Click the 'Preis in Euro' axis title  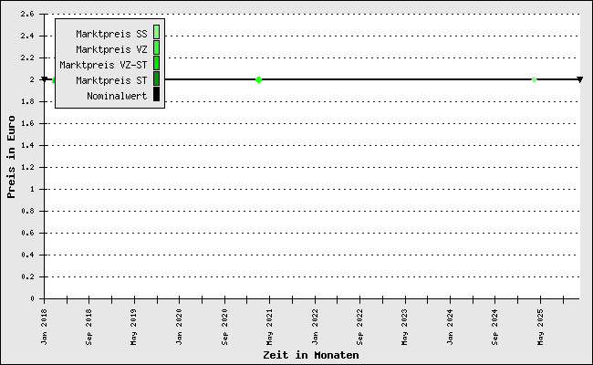tap(11, 157)
